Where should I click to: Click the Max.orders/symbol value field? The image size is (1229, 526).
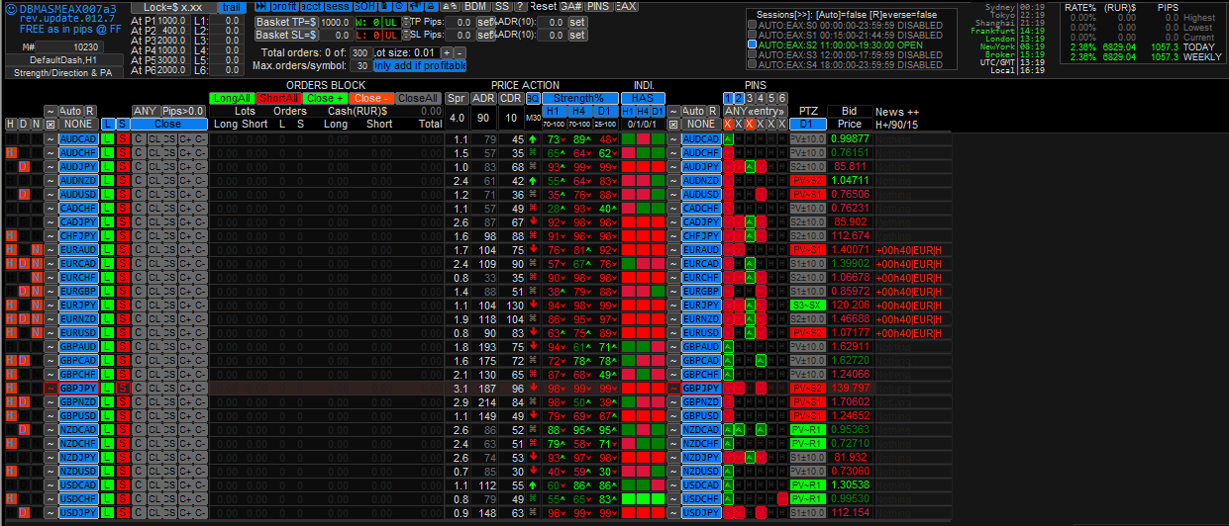tap(360, 66)
